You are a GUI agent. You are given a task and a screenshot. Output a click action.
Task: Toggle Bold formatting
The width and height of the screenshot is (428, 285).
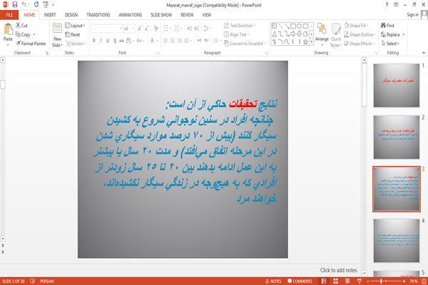pyautogui.click(x=94, y=41)
